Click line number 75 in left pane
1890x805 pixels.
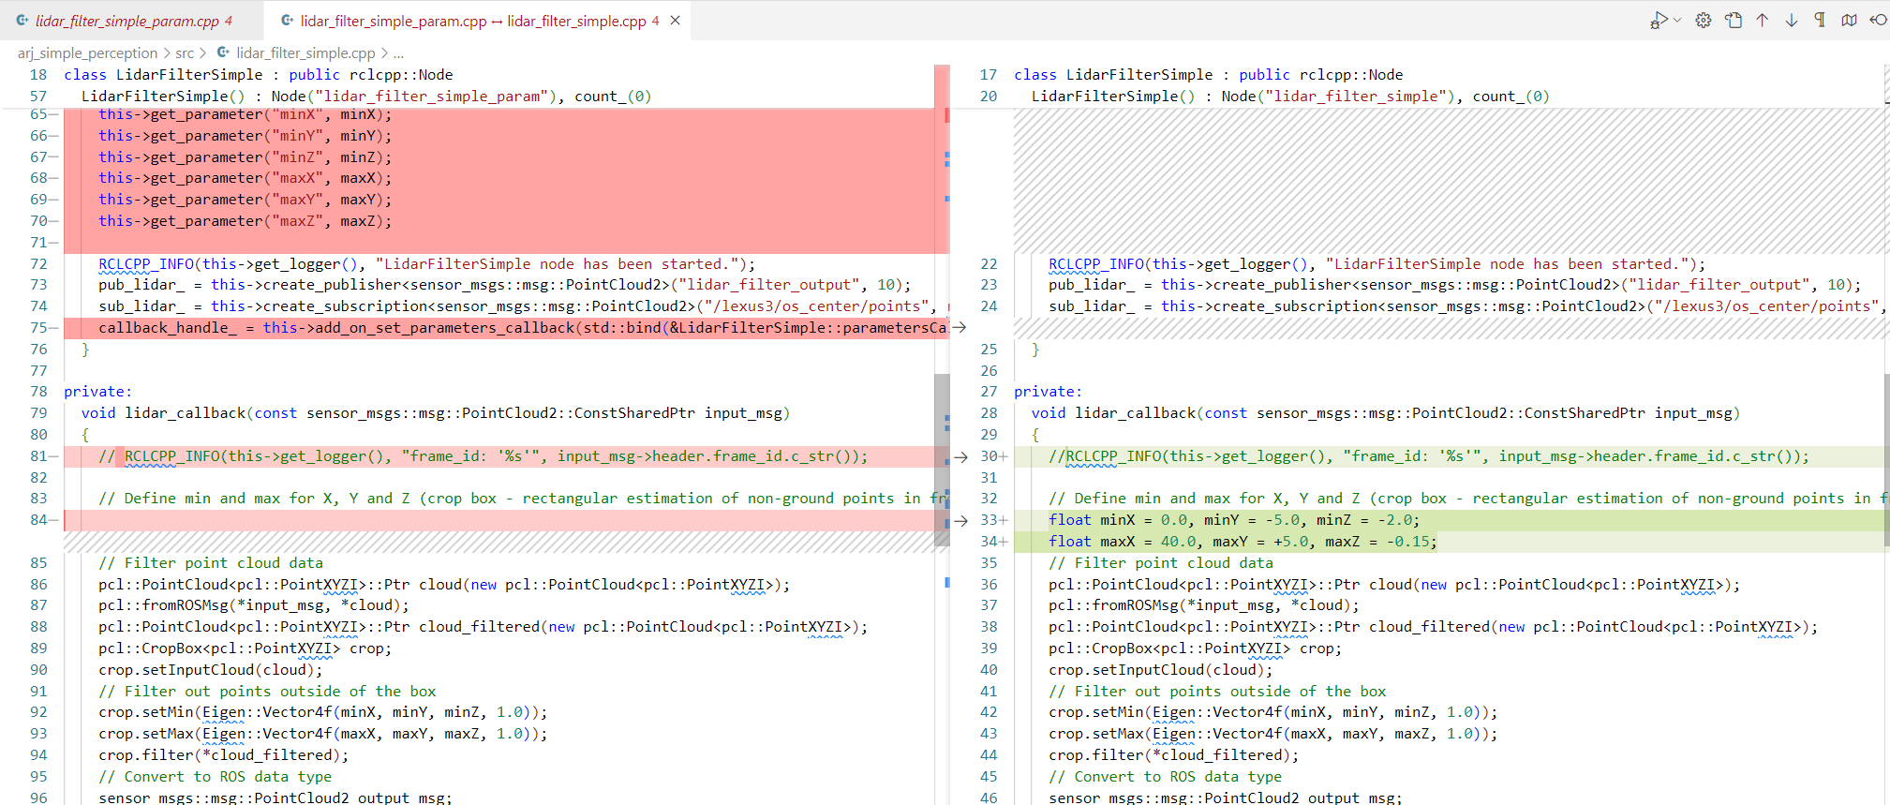pos(38,327)
